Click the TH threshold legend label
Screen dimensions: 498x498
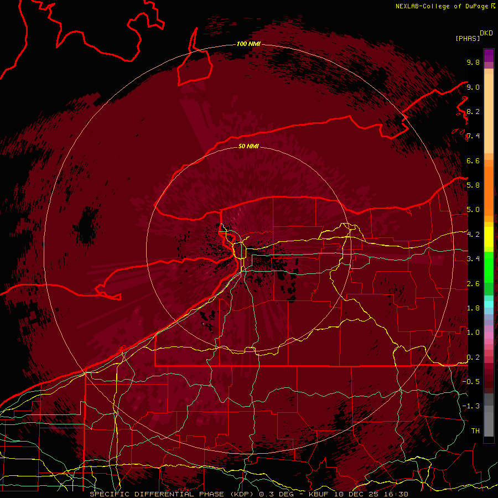pyautogui.click(x=475, y=431)
